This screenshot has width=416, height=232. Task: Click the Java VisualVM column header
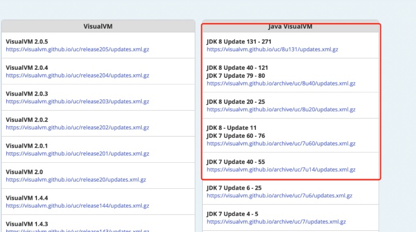pos(290,26)
